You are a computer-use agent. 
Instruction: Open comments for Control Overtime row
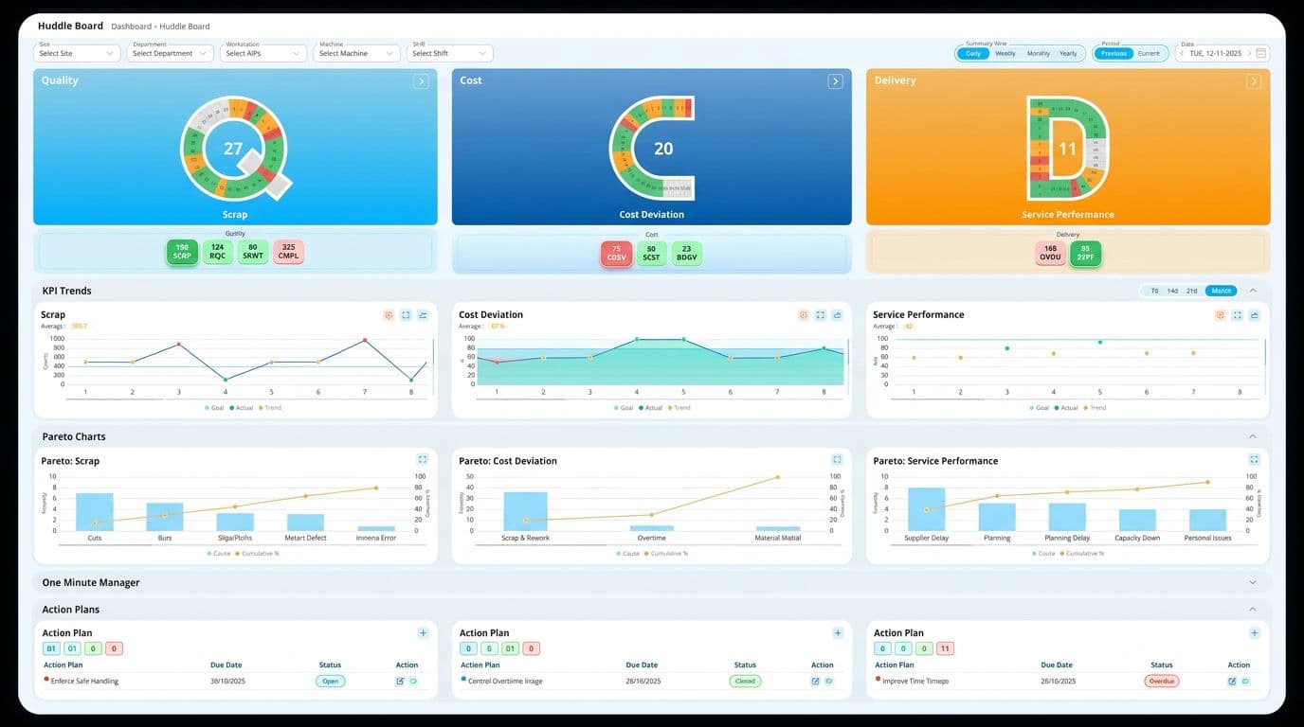click(x=828, y=682)
